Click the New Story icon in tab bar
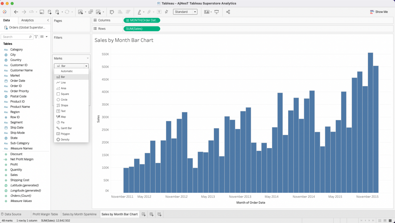Viewport: 395px width, 223px height. [x=159, y=214]
